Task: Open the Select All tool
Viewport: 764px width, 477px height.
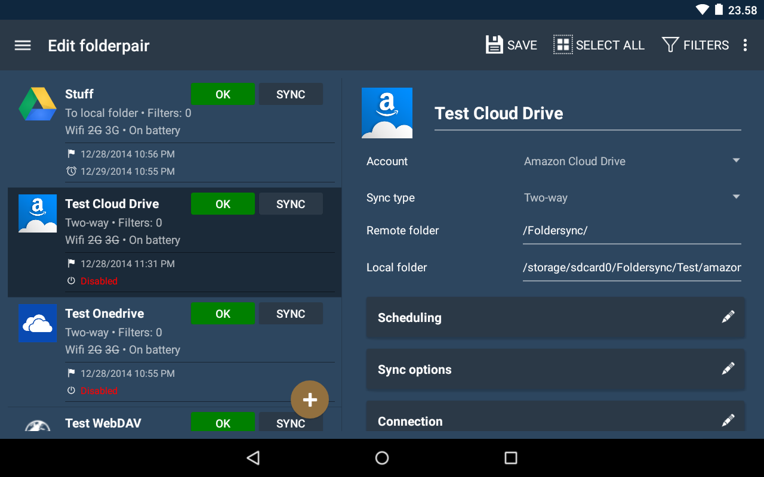Action: tap(599, 45)
